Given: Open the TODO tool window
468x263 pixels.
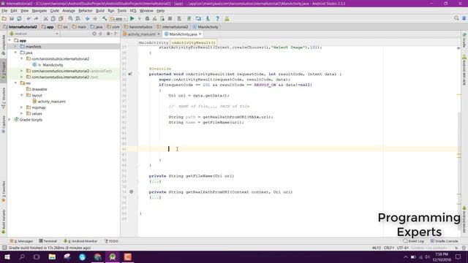Looking at the screenshot, I should pyautogui.click(x=112, y=241).
